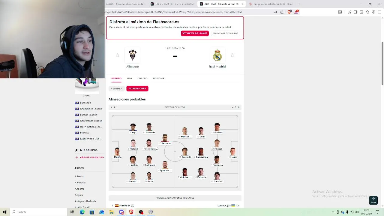This screenshot has height=216, width=384.
Task: Select player Meléndez on the pitch
Action: [x=149, y=145]
